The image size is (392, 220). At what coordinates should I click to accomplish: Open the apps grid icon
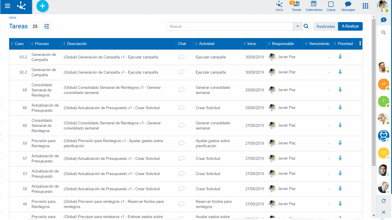[365, 6]
